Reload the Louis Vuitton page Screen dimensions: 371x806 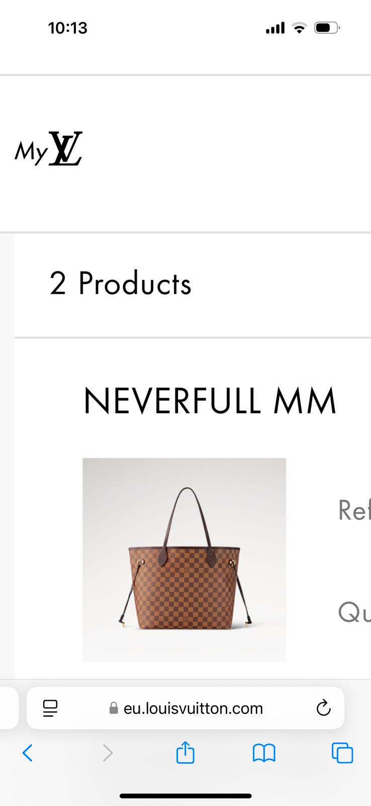(x=323, y=708)
